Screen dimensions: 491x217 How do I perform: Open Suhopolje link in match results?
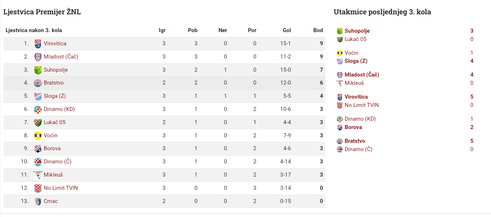click(x=357, y=31)
